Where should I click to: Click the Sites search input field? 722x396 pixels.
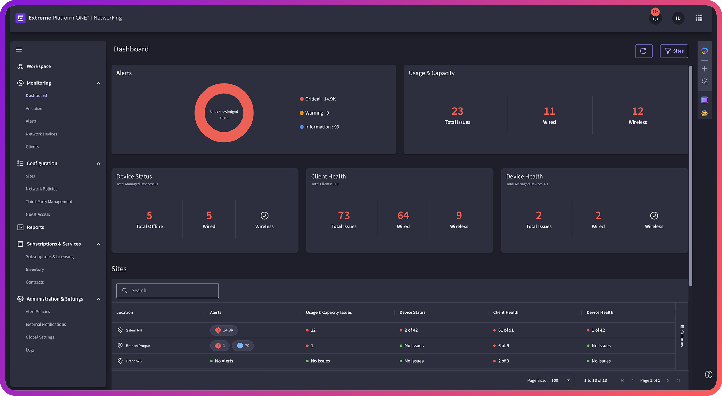(x=167, y=291)
